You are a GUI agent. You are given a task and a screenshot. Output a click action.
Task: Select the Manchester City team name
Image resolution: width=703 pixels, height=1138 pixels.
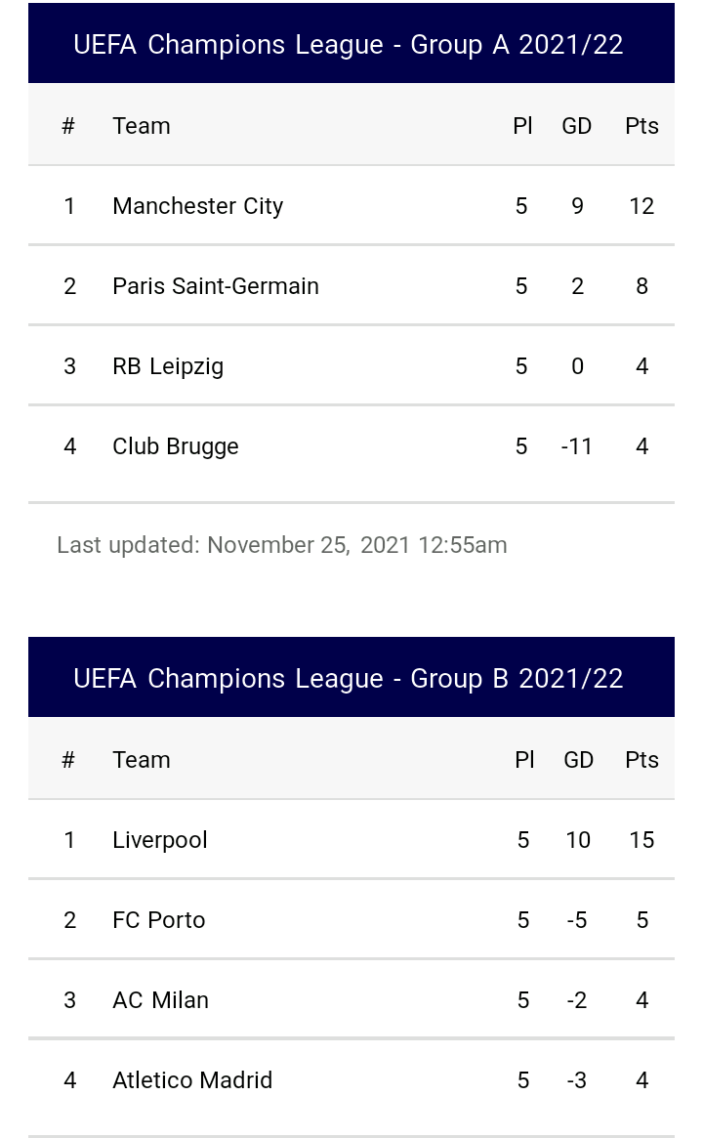197,206
